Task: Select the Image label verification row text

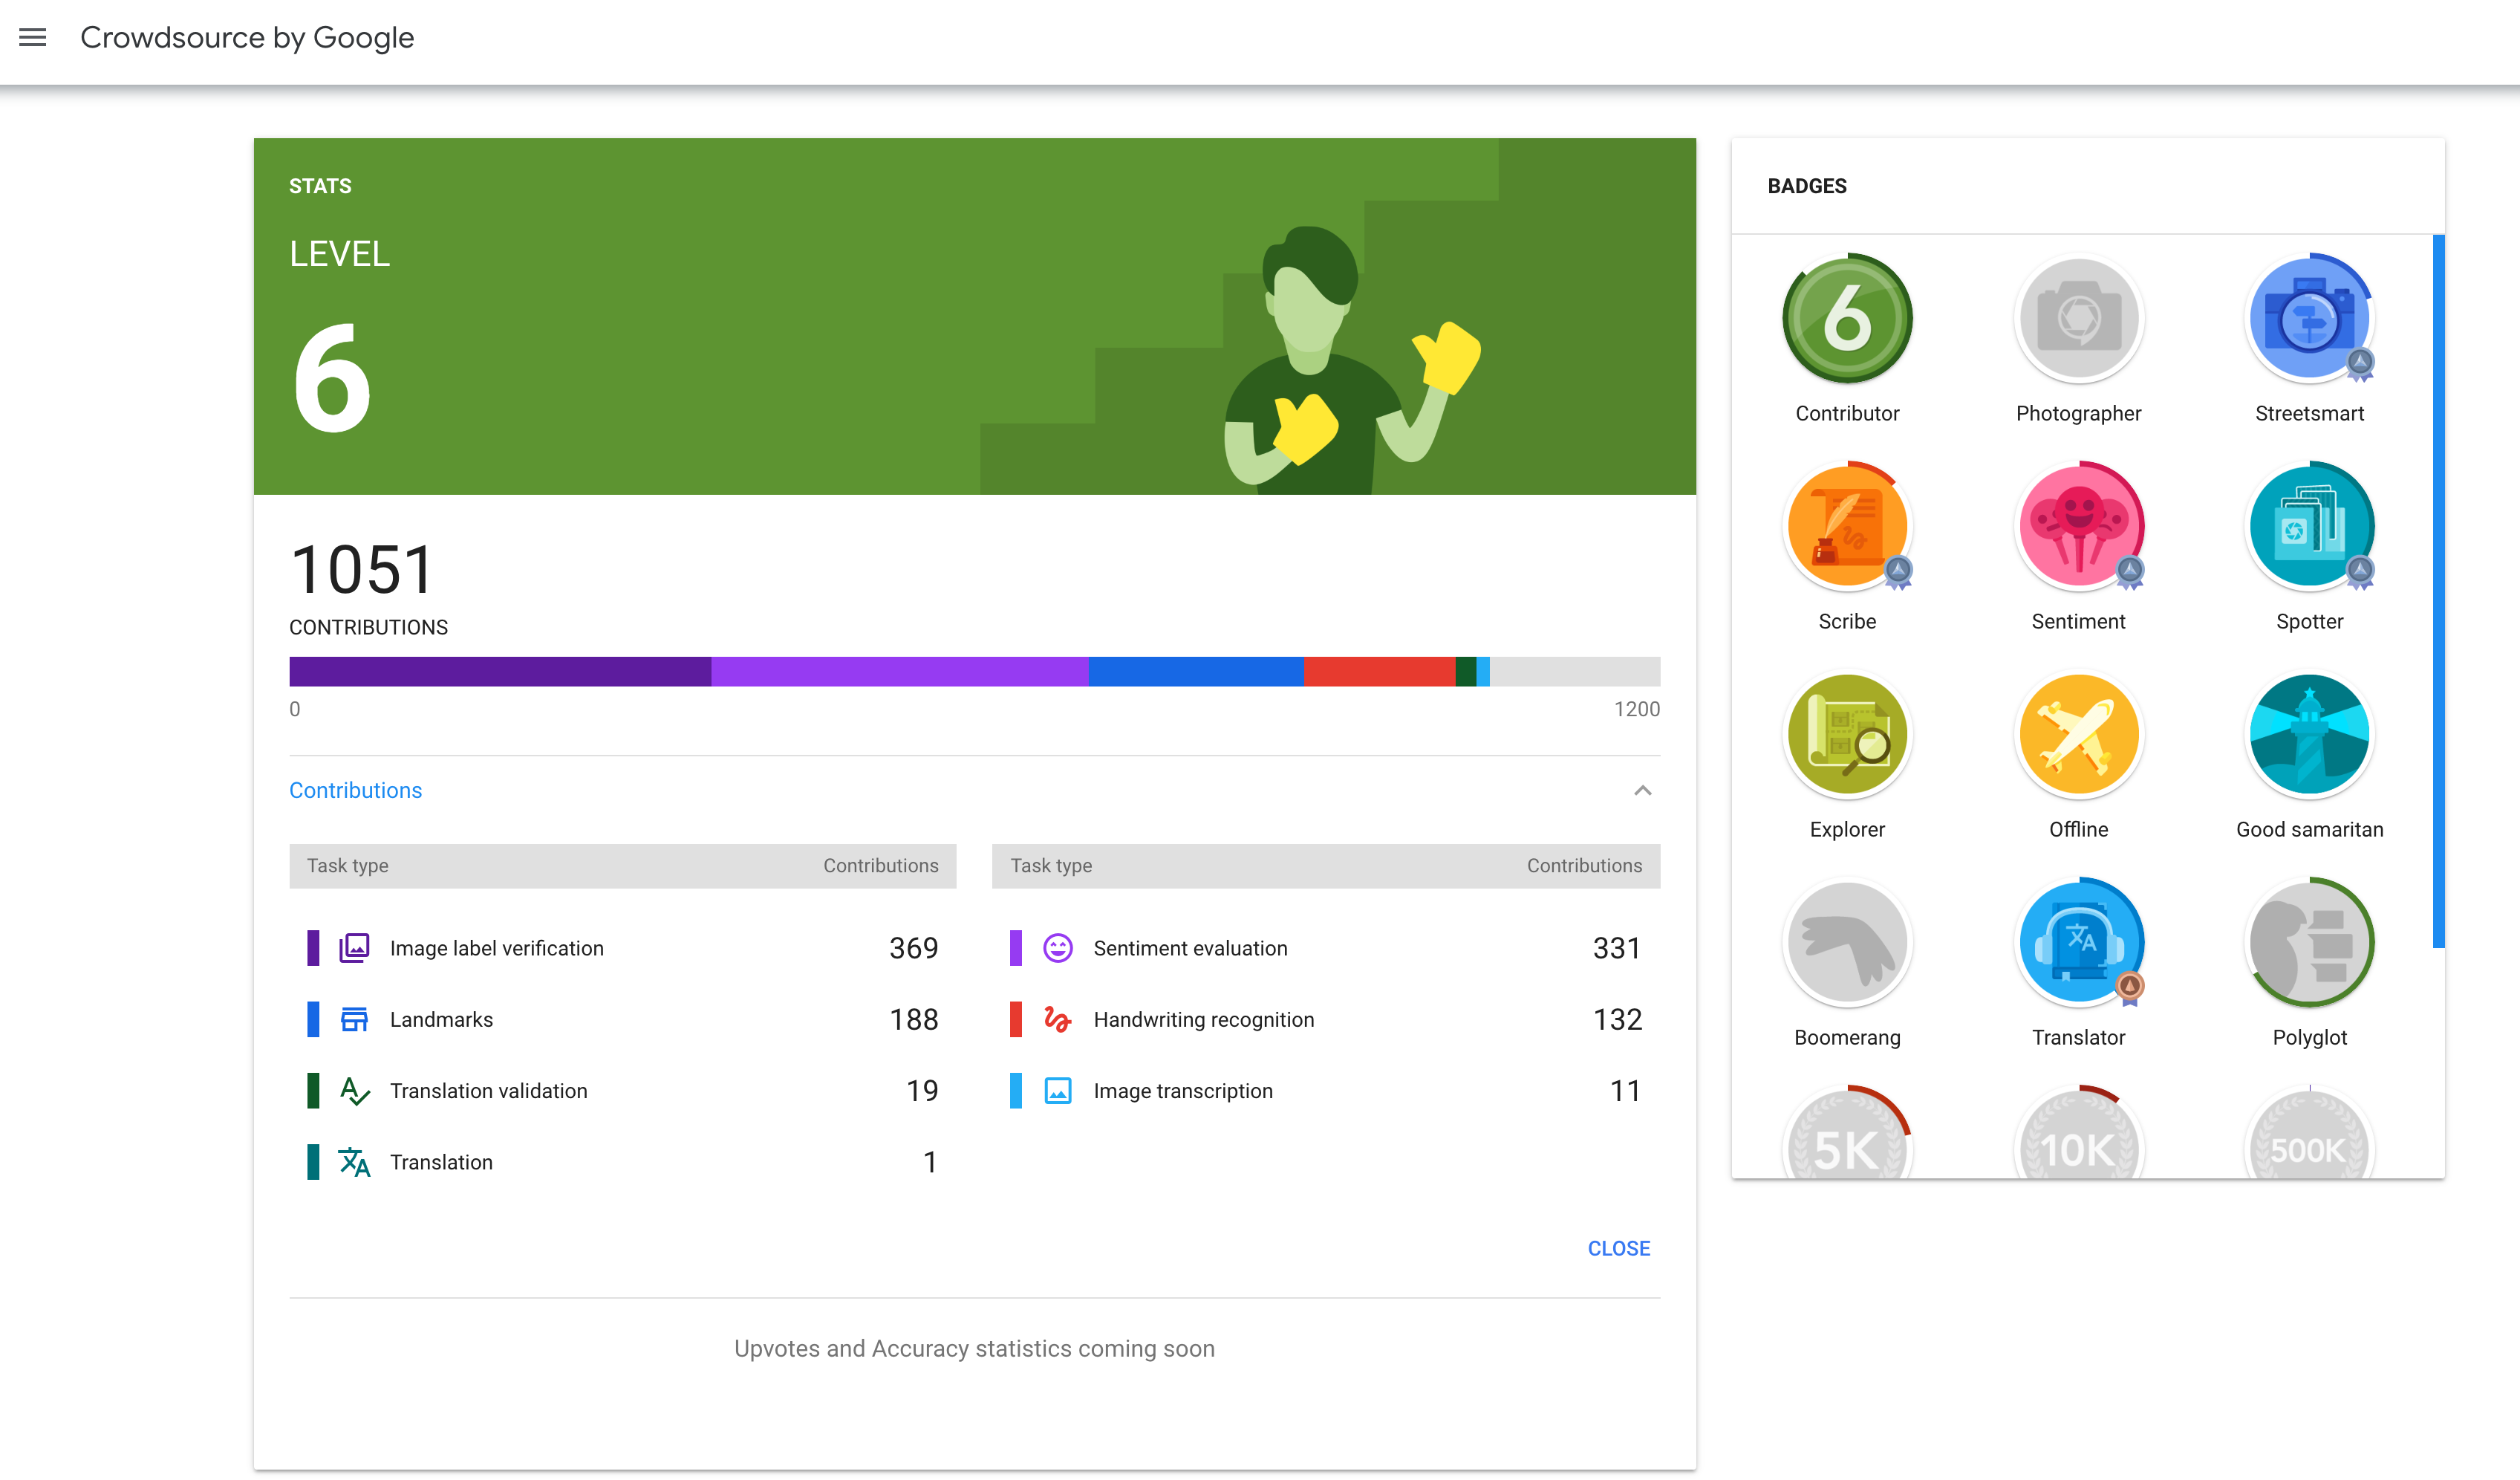Action: [x=496, y=949]
